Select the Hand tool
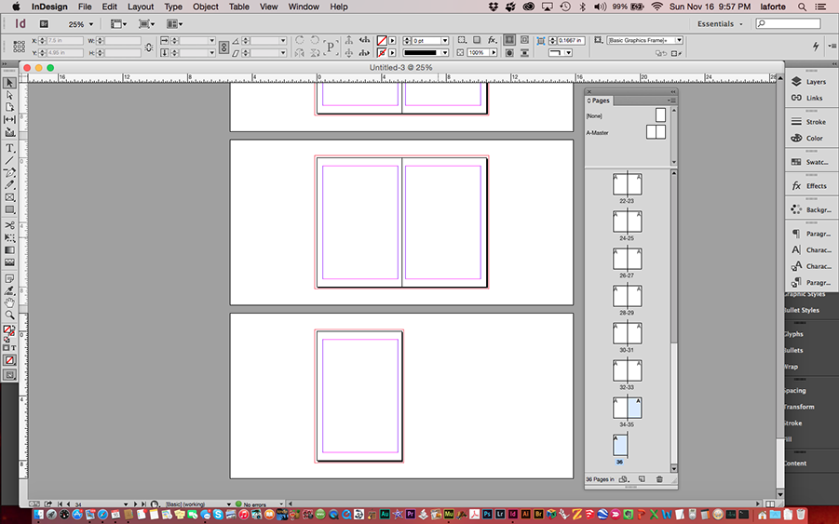The height and width of the screenshot is (524, 839). click(x=9, y=303)
